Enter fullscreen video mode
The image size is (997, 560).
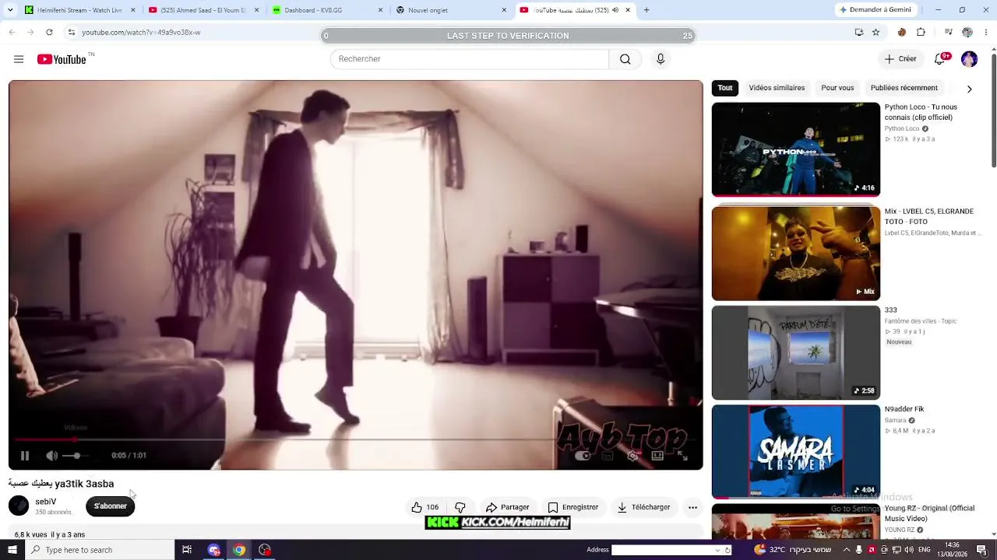click(x=682, y=456)
